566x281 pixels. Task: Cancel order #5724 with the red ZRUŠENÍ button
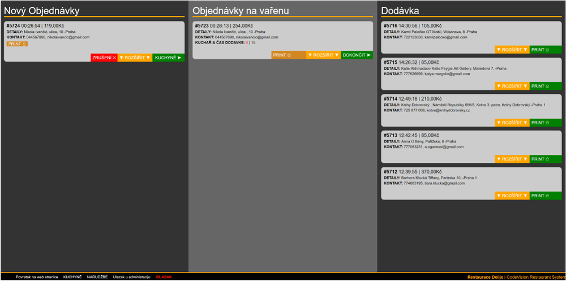click(x=104, y=58)
